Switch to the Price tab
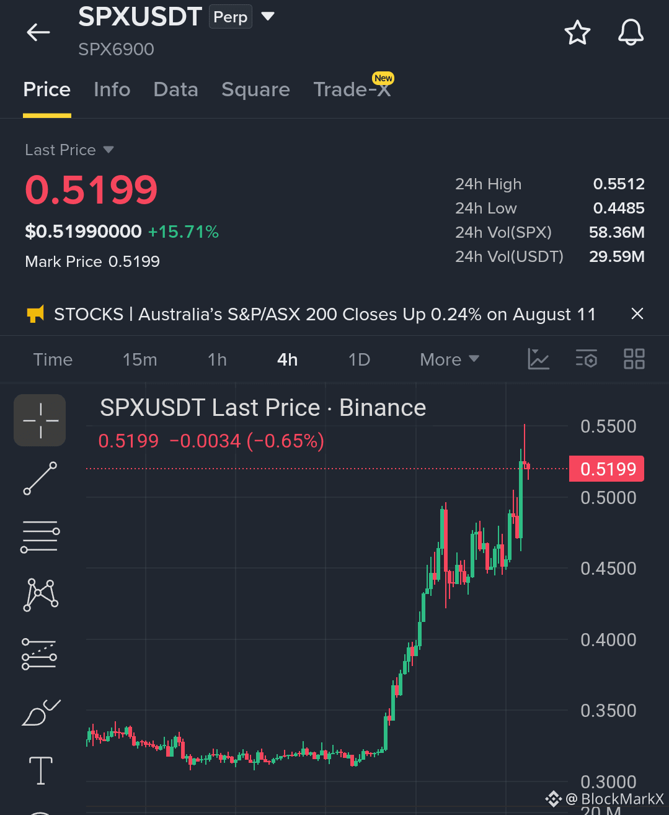Screen dimensions: 669x815 [x=47, y=89]
